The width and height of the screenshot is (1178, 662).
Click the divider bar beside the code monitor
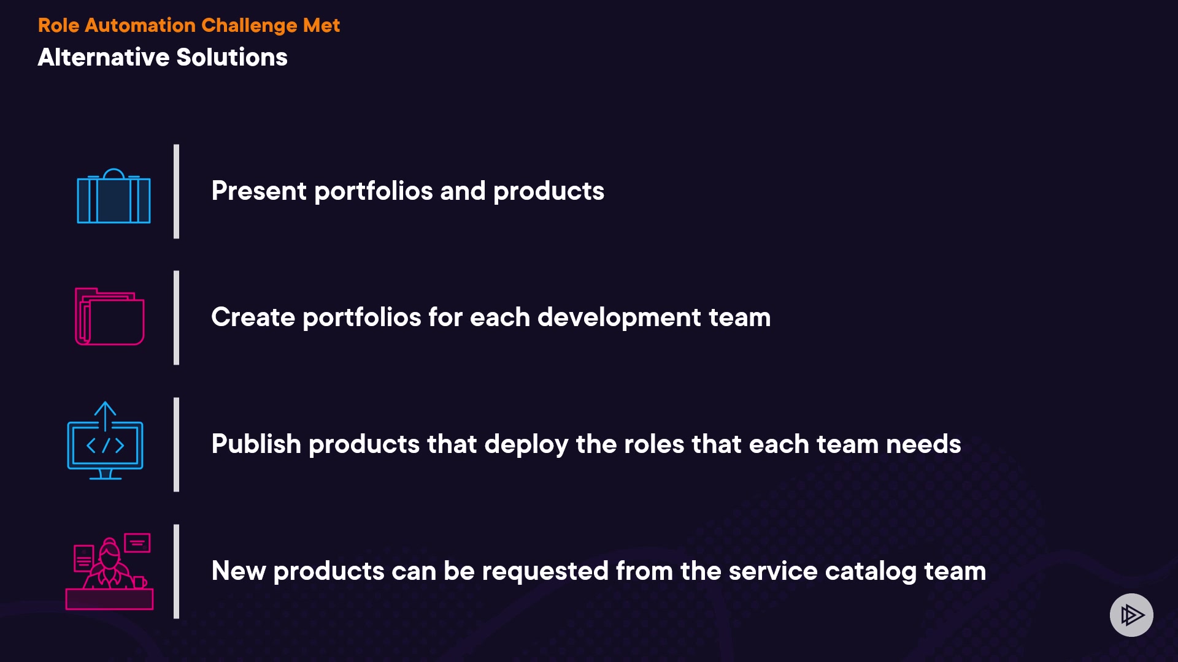(x=177, y=444)
